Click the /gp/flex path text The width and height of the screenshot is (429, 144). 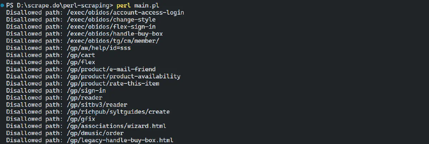(81, 62)
